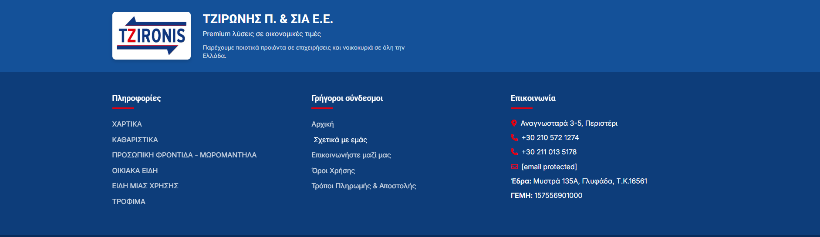Click the phone icon beside 013 5178

[514, 152]
